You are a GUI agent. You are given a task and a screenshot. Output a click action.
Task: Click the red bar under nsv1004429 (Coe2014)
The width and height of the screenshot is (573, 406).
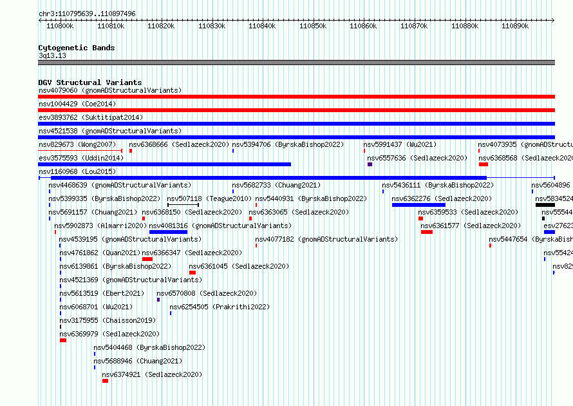click(x=296, y=110)
